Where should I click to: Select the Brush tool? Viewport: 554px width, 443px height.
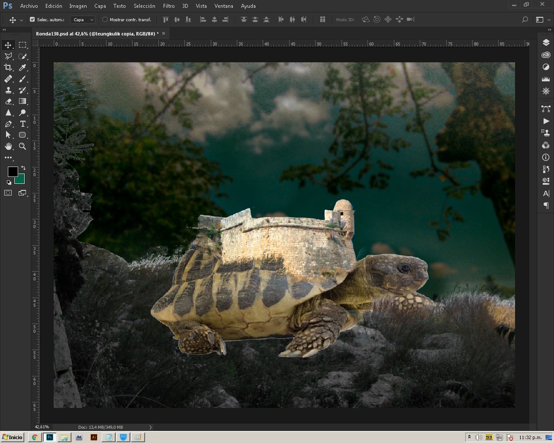click(x=23, y=79)
